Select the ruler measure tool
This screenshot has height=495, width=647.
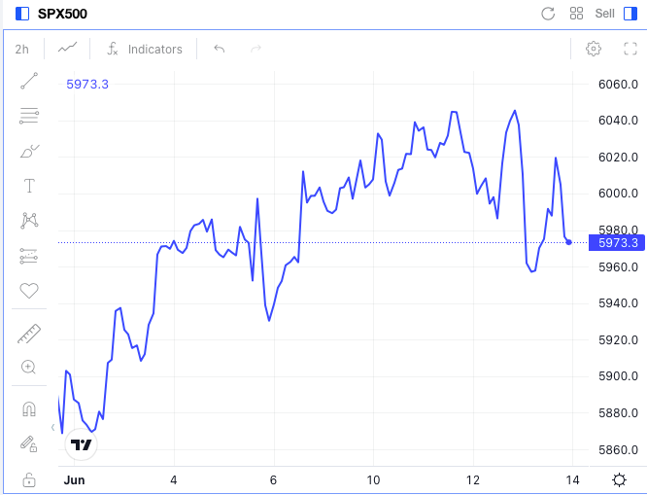pyautogui.click(x=29, y=334)
